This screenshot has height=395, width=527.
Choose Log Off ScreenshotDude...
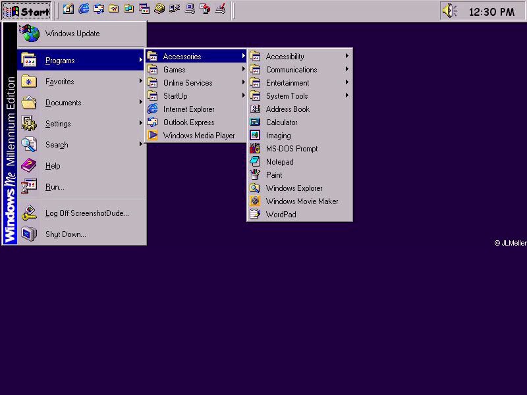coord(81,213)
